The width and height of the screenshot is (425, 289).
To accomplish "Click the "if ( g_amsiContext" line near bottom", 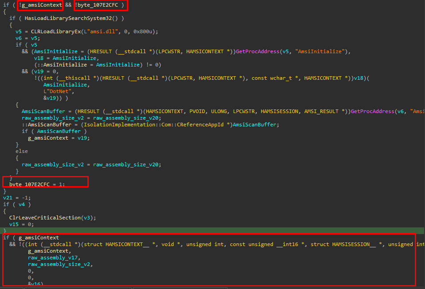I will (x=31, y=238).
